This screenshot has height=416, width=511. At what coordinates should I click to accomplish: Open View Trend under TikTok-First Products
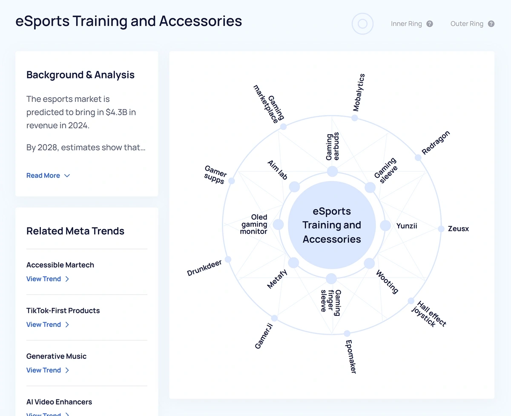[48, 324]
